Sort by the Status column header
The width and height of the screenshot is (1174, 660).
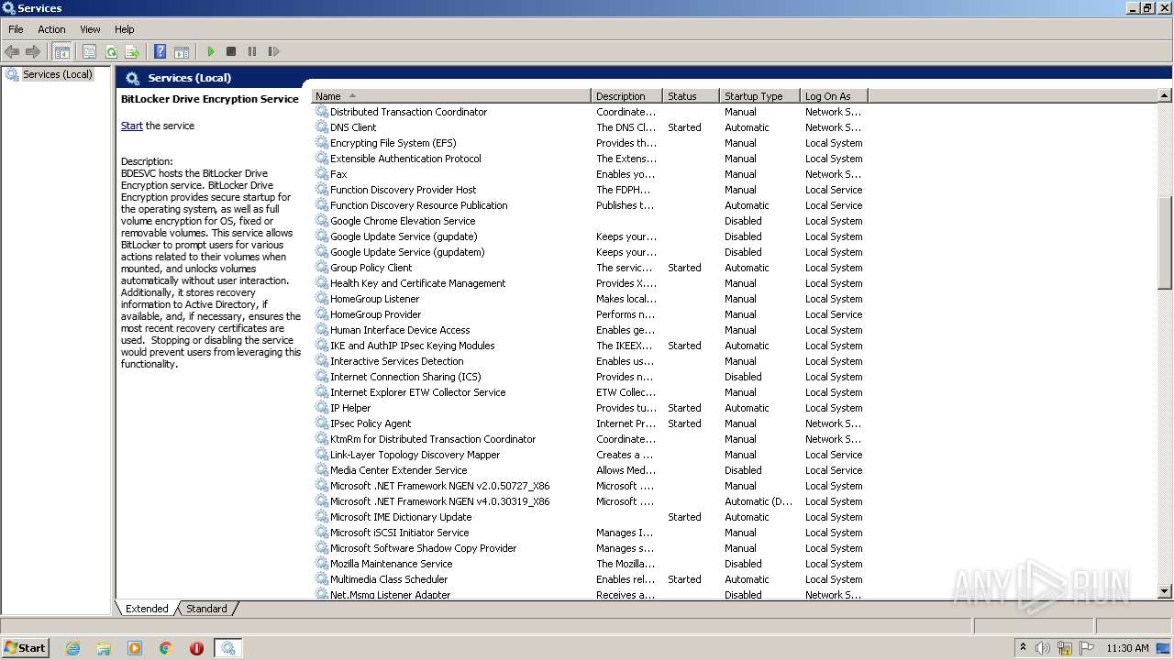[x=692, y=96]
